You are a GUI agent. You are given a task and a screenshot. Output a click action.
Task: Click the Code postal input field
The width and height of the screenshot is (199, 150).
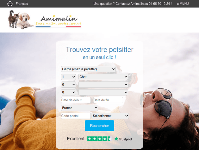pyautogui.click(x=76, y=116)
